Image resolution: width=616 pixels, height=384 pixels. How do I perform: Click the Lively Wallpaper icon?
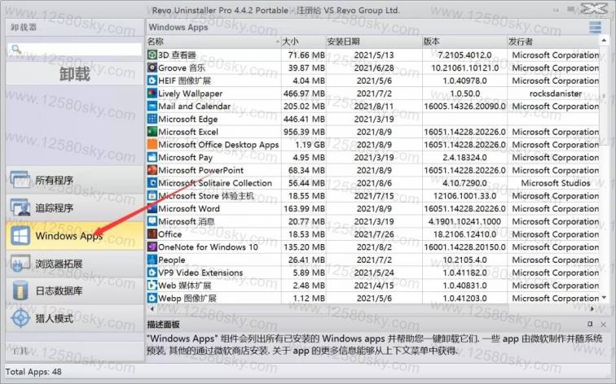pyautogui.click(x=152, y=94)
